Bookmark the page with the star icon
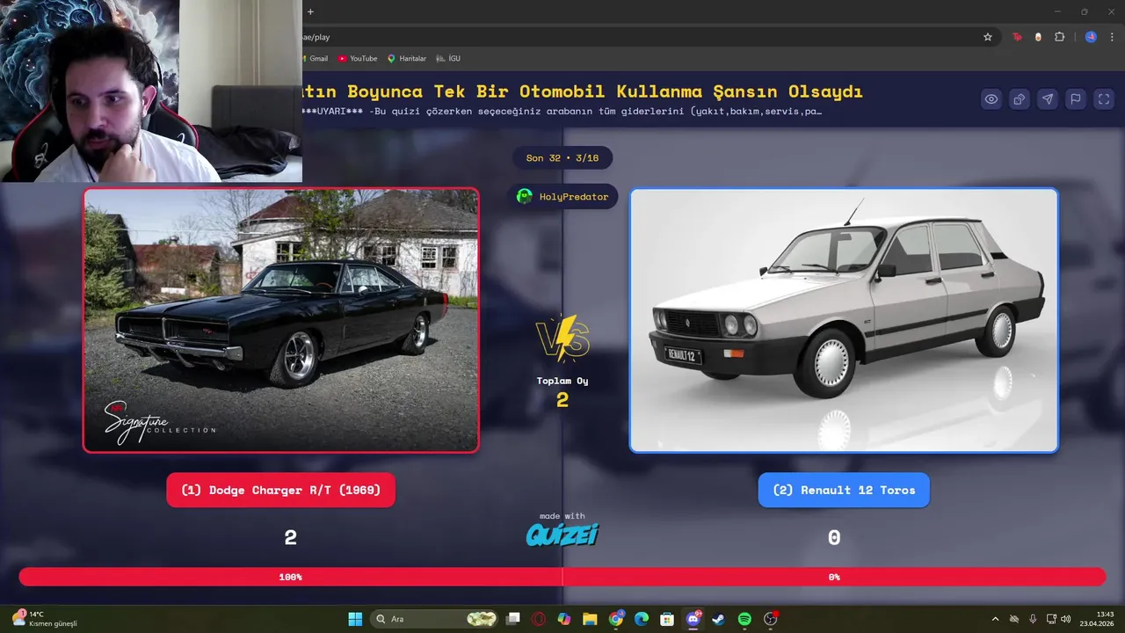 click(988, 37)
